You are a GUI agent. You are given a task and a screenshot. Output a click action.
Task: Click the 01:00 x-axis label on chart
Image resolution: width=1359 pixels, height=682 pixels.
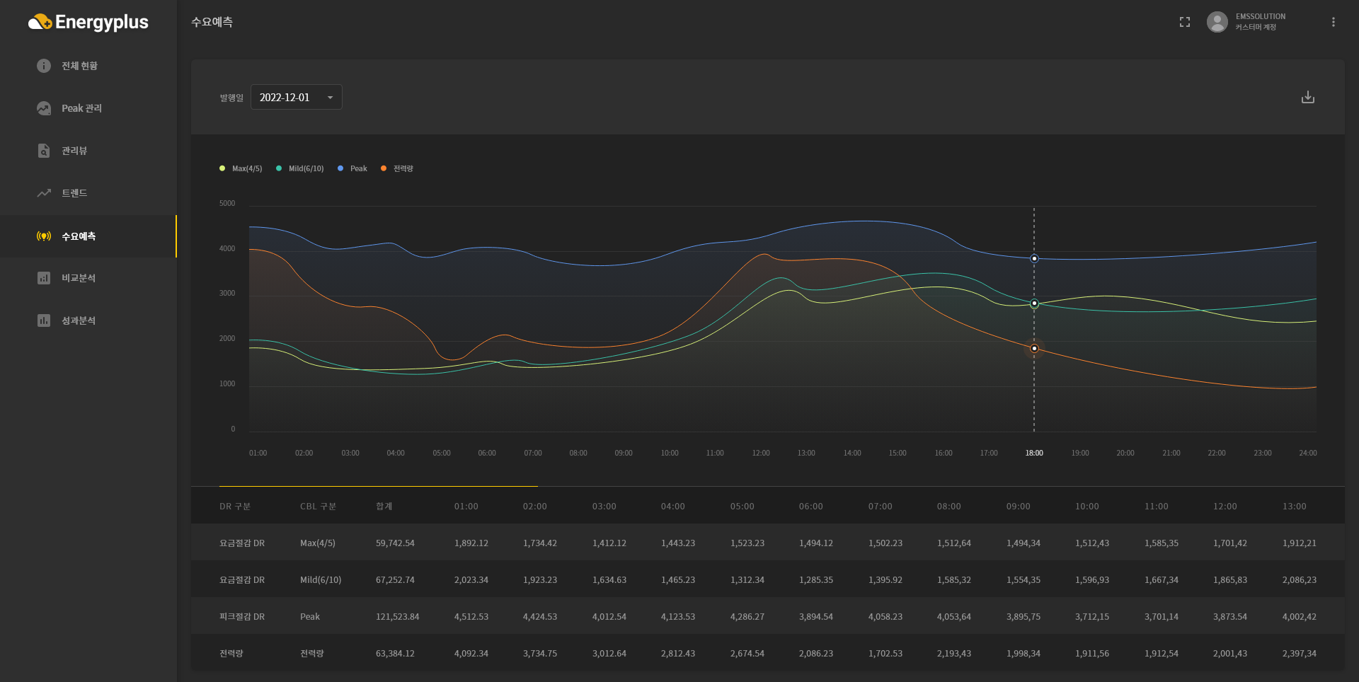pos(258,453)
